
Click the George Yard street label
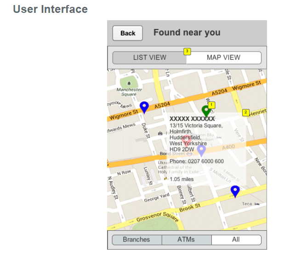coord(157,198)
